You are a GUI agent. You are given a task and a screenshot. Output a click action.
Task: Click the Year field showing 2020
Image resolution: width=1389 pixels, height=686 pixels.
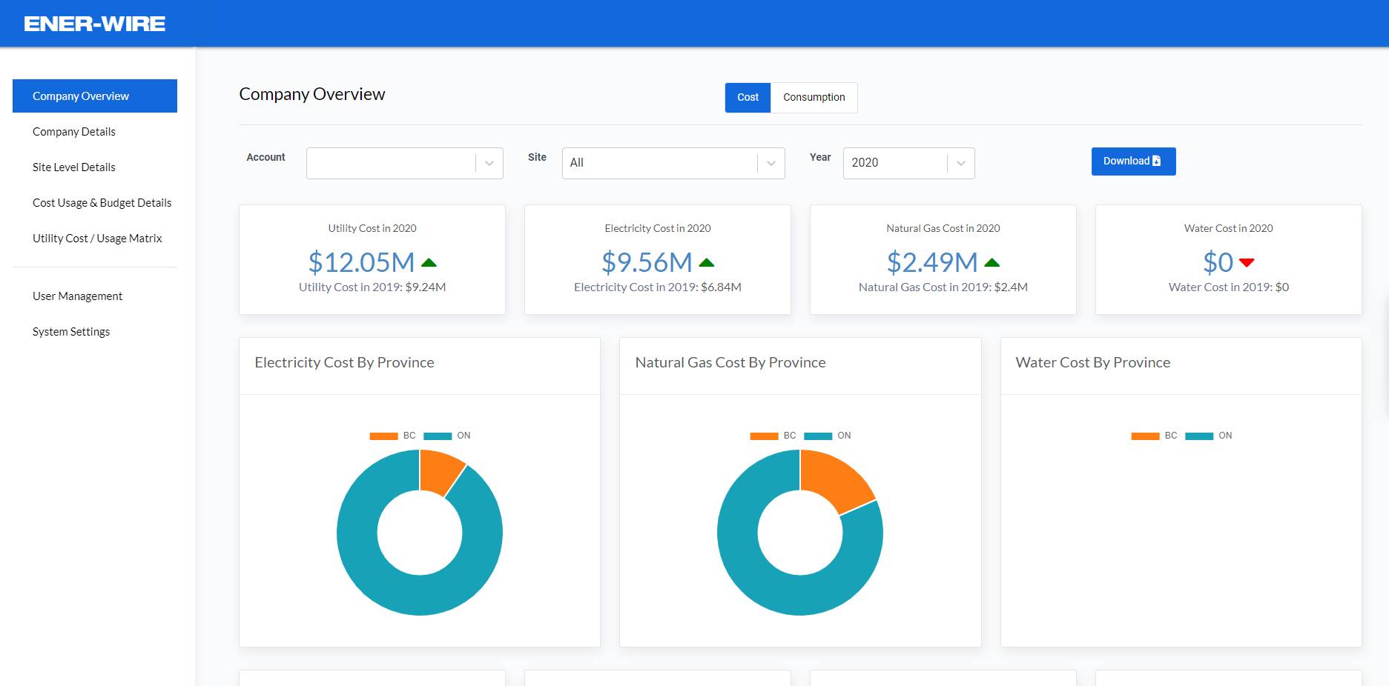point(909,163)
